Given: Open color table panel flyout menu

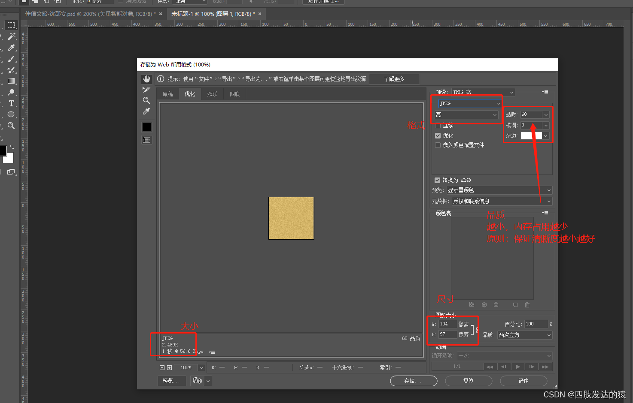Looking at the screenshot, I should (545, 213).
